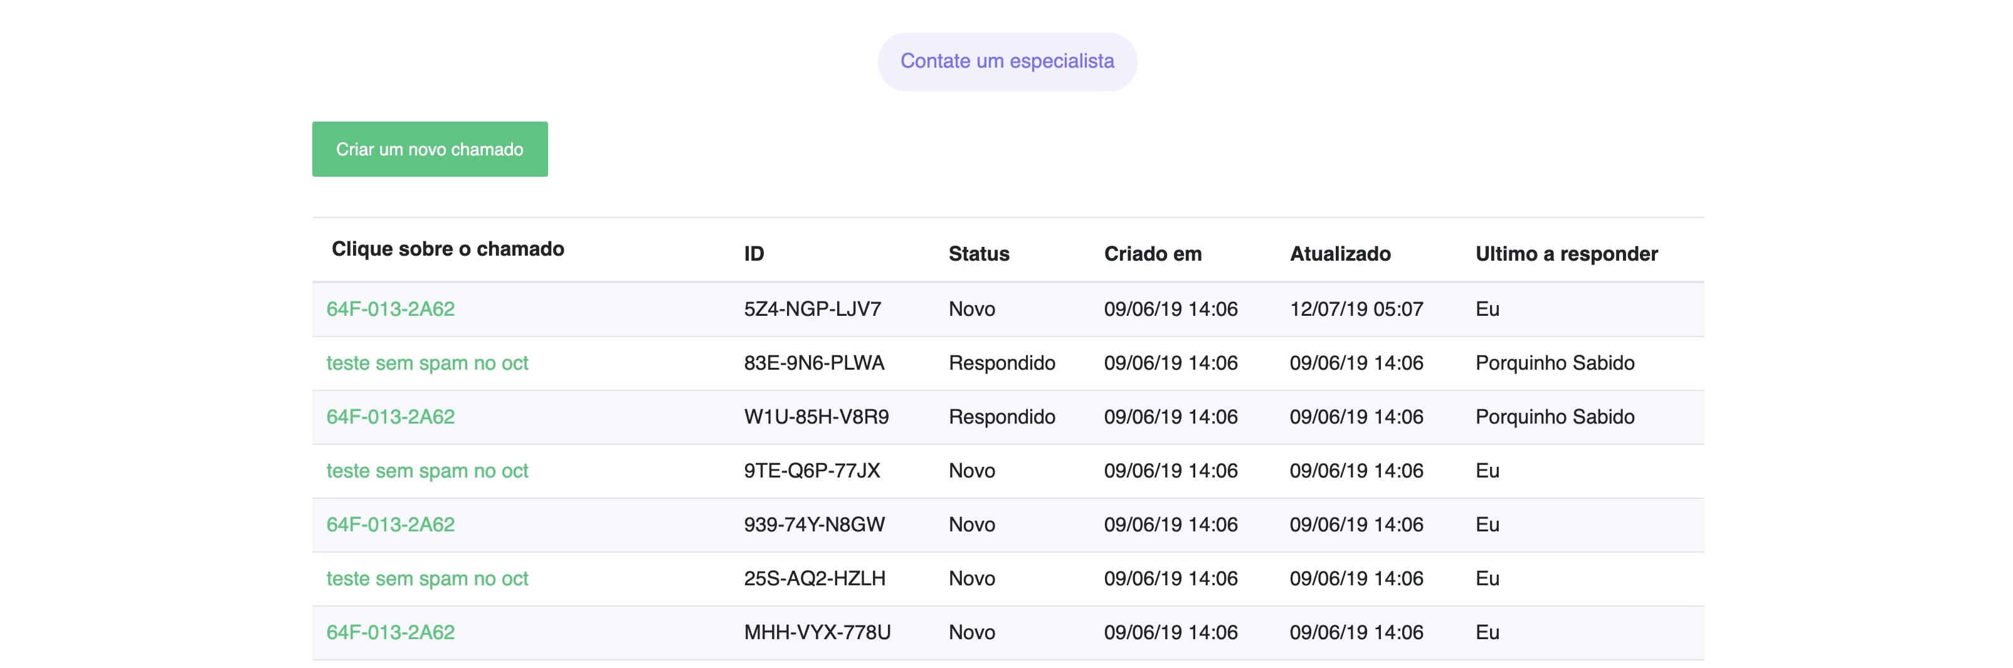Open the ticket link for ID 83E-9N6-PLWA
2013x668 pixels.
(x=426, y=363)
